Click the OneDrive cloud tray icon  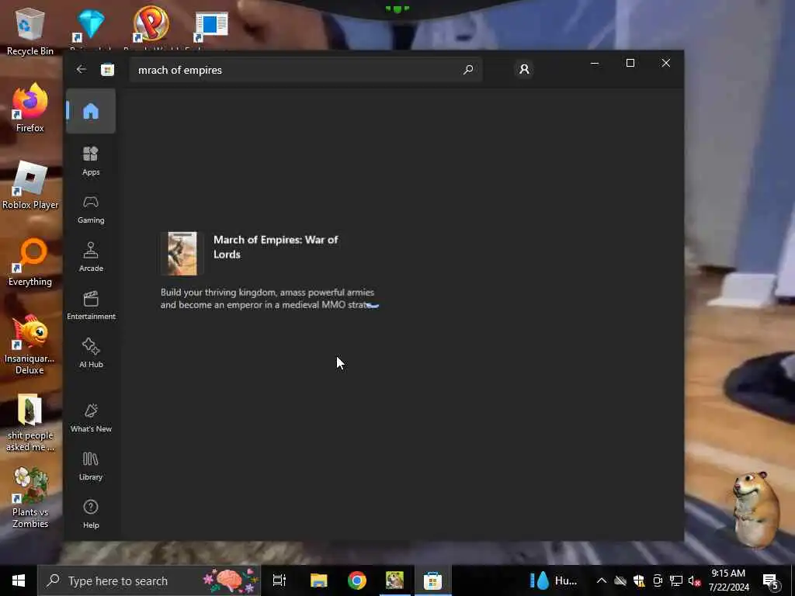coord(620,580)
